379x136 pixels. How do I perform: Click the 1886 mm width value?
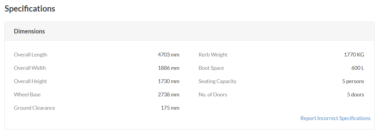[169, 68]
